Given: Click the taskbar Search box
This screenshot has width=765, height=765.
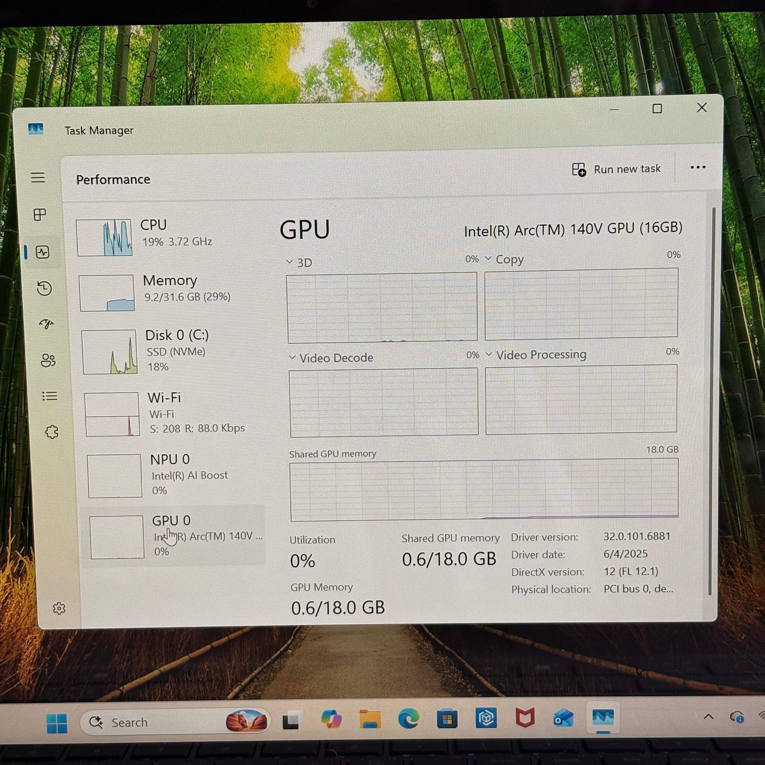Looking at the screenshot, I should click(x=175, y=722).
